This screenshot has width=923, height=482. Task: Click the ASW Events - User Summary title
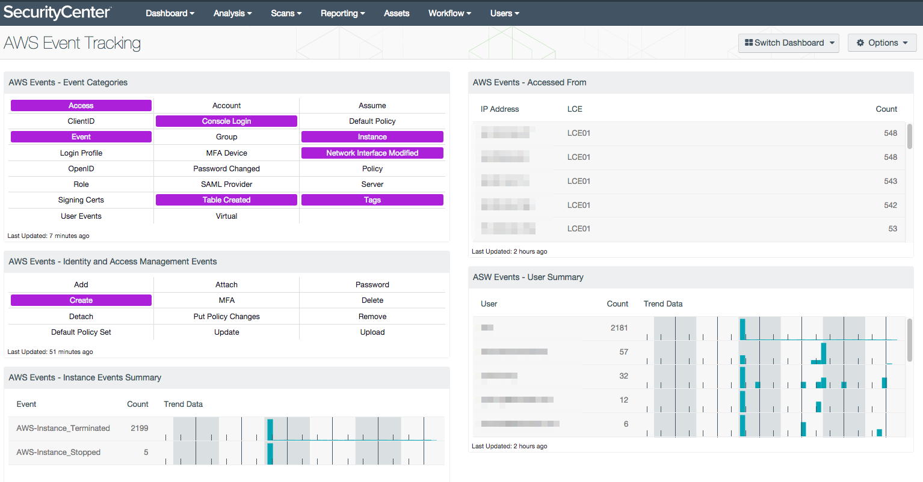coord(528,278)
